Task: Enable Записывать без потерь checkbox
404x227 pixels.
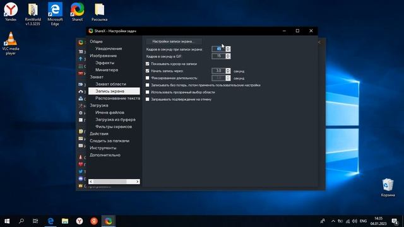Action: pyautogui.click(x=147, y=85)
